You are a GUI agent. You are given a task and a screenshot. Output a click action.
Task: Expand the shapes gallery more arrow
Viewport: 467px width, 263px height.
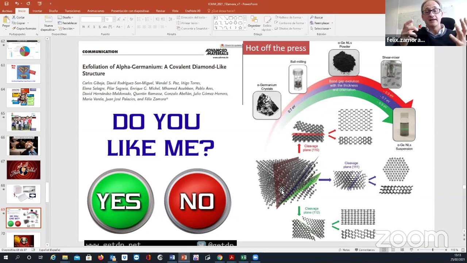(x=245, y=28)
